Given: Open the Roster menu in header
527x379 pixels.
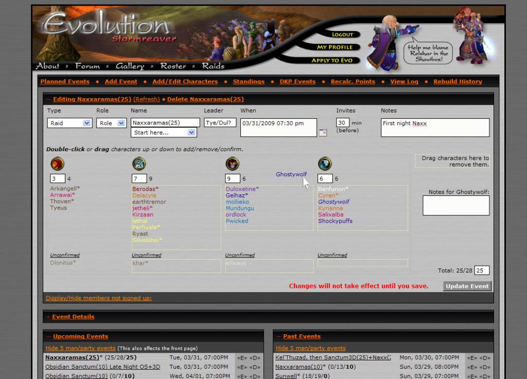Looking at the screenshot, I should tap(173, 66).
